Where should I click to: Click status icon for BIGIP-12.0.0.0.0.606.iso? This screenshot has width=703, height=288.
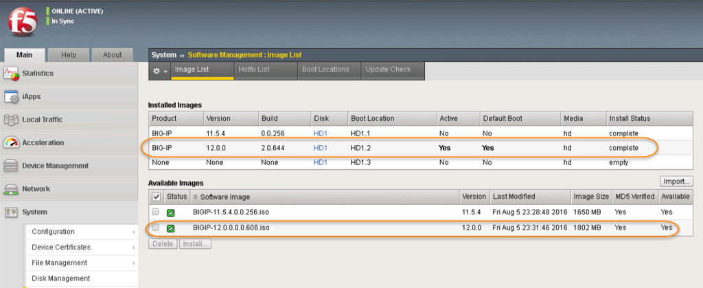[171, 228]
